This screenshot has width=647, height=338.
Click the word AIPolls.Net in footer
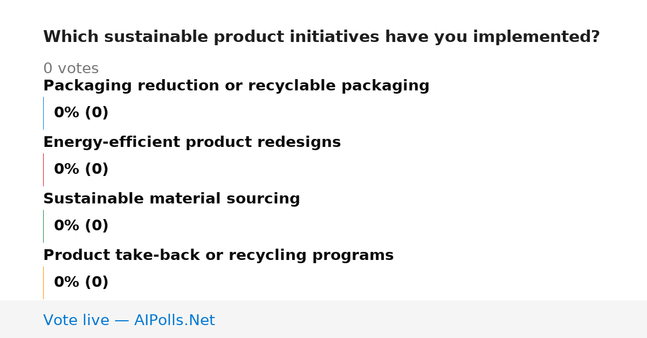tap(174, 320)
